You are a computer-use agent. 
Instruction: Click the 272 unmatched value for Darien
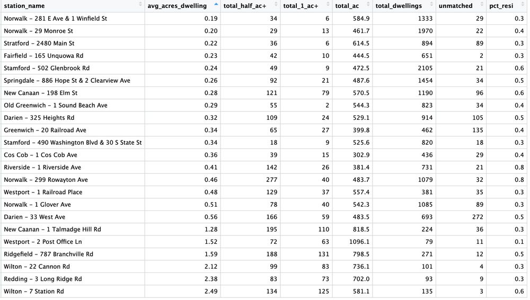pyautogui.click(x=478, y=217)
